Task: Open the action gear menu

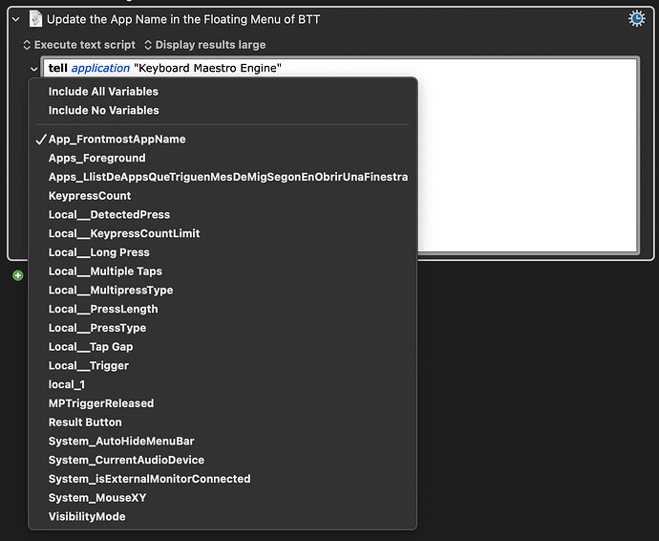Action: pyautogui.click(x=637, y=19)
